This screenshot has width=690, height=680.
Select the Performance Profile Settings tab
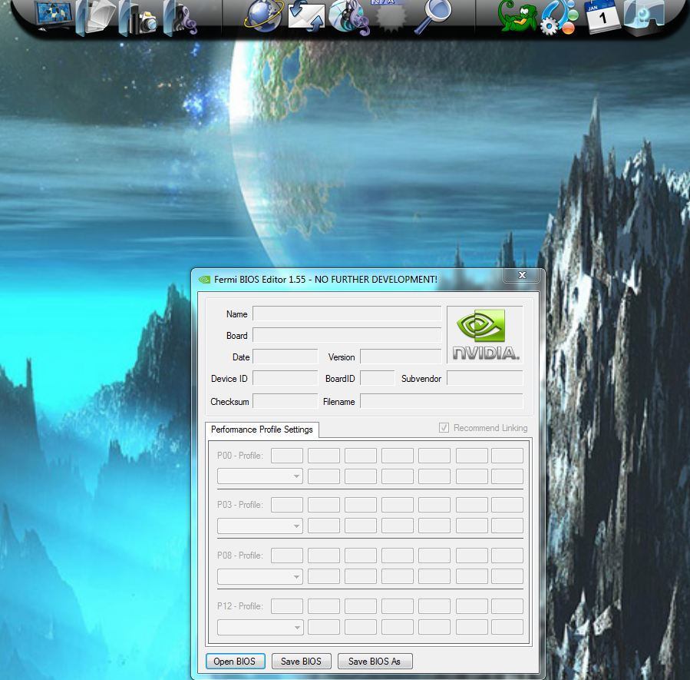pos(262,430)
